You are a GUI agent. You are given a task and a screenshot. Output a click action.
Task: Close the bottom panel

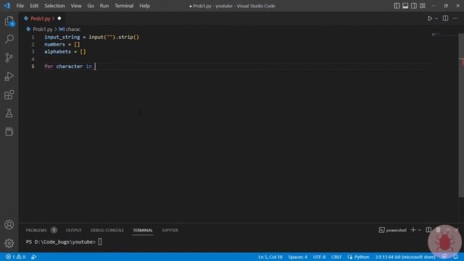[457, 230]
